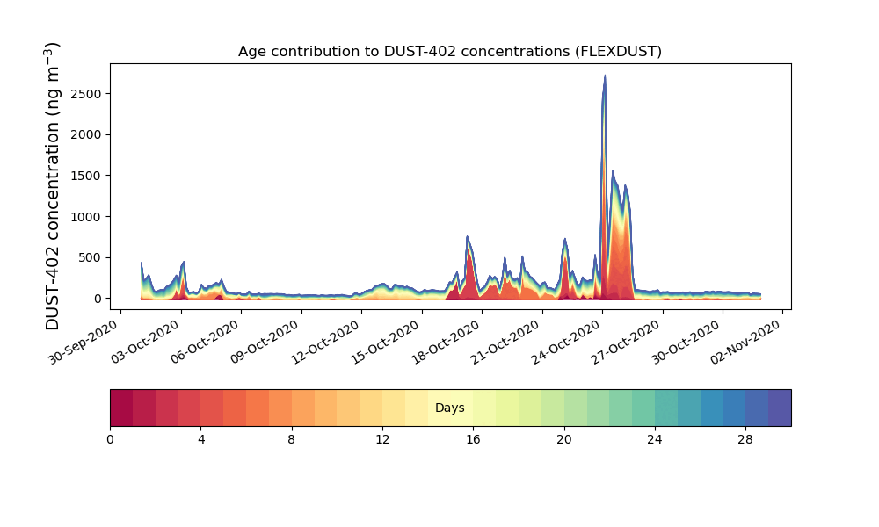Pick the orange colorbar segment above tick 8
The image size is (879, 527).
[x=292, y=408]
